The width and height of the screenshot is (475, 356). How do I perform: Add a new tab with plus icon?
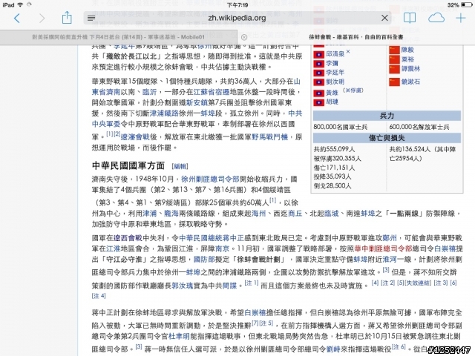tap(461, 18)
